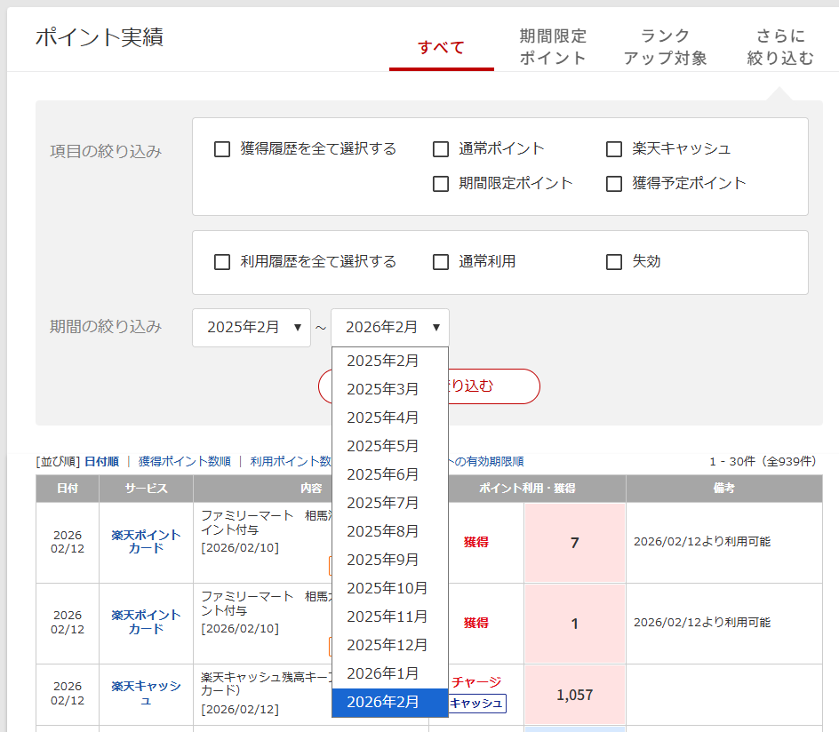Enable the 通常ポイント checkbox
The image size is (839, 732).
pyautogui.click(x=441, y=149)
